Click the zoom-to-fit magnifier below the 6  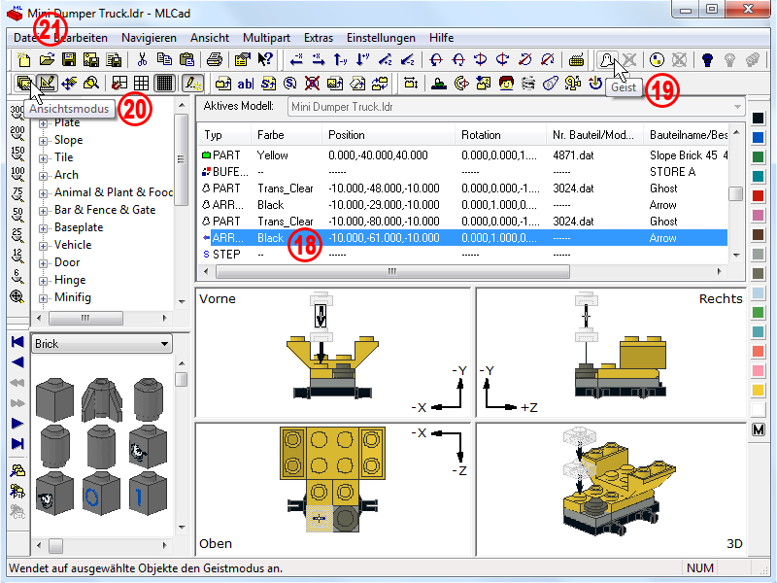pos(17,296)
